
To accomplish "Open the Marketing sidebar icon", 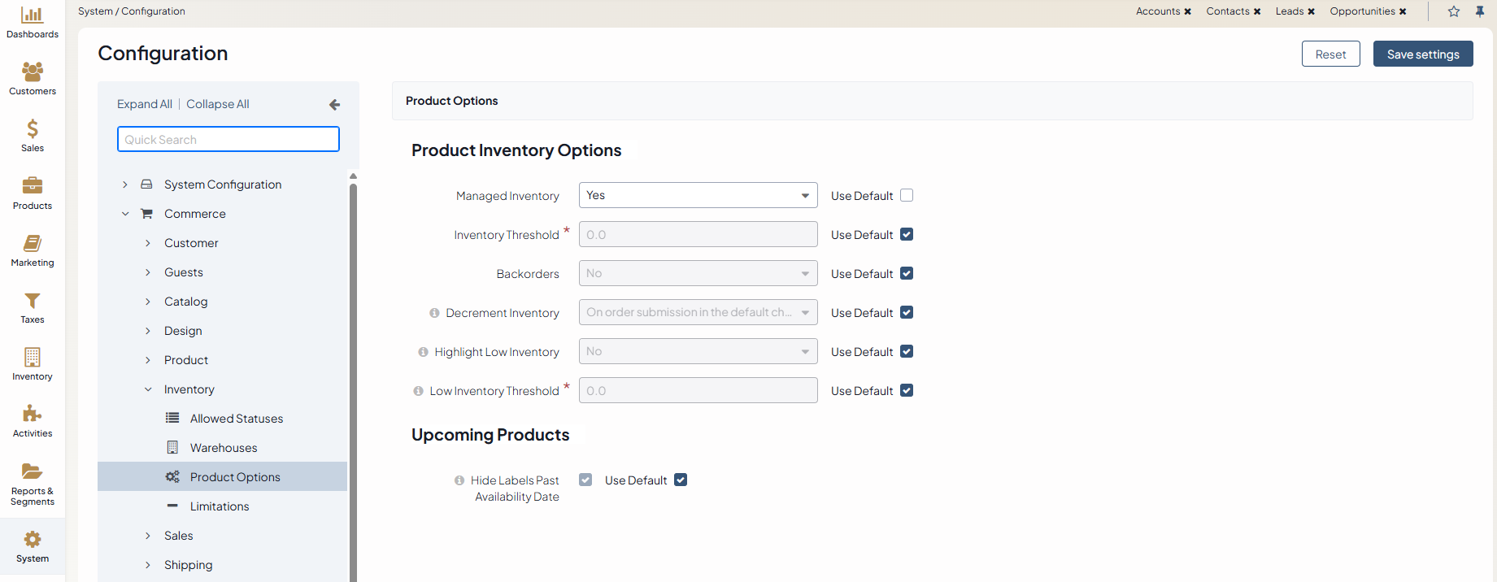I will [x=33, y=244].
